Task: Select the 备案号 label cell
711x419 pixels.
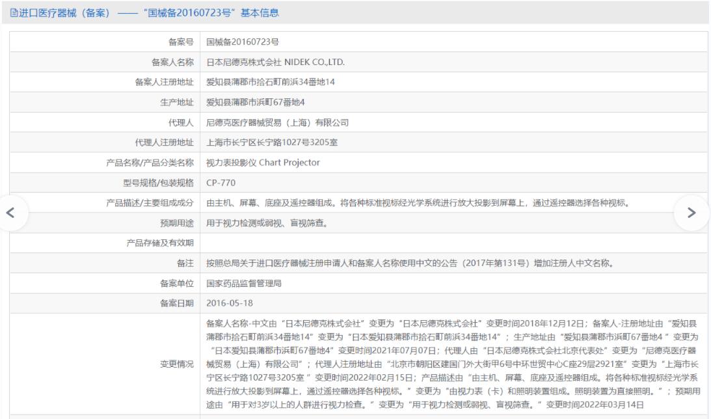Action: coord(181,42)
